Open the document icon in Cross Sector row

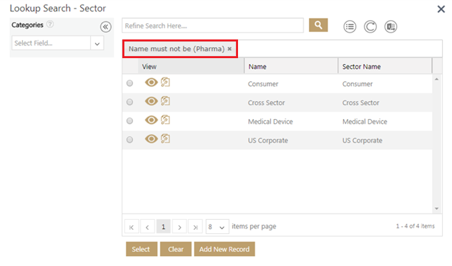click(165, 101)
